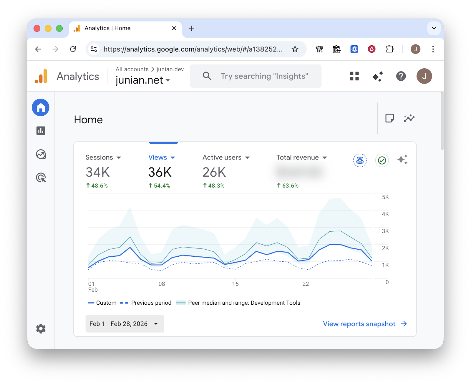Screen dimensions: 471x385
Task: Open the Explore icon in the sidebar
Action: (x=41, y=154)
